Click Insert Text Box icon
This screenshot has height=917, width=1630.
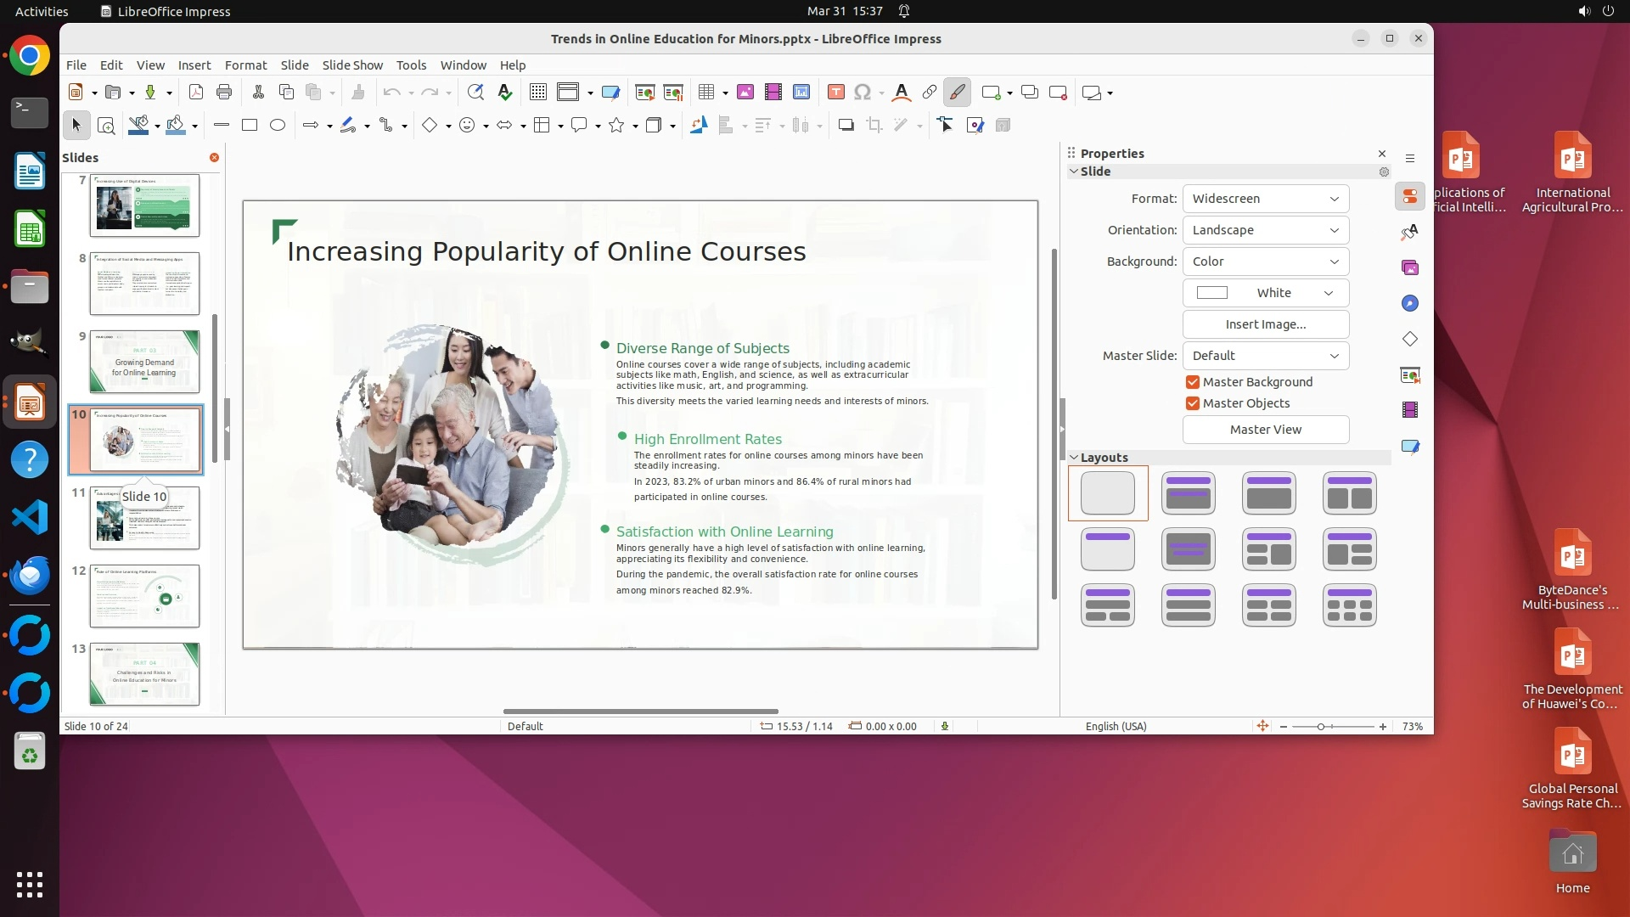pyautogui.click(x=836, y=93)
